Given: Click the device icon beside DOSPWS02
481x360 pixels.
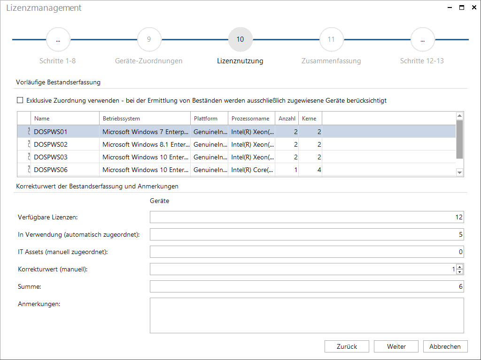Looking at the screenshot, I should (x=29, y=144).
